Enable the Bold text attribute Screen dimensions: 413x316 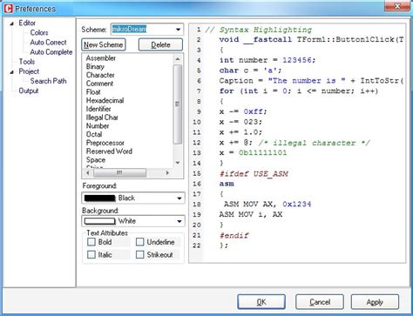(91, 242)
